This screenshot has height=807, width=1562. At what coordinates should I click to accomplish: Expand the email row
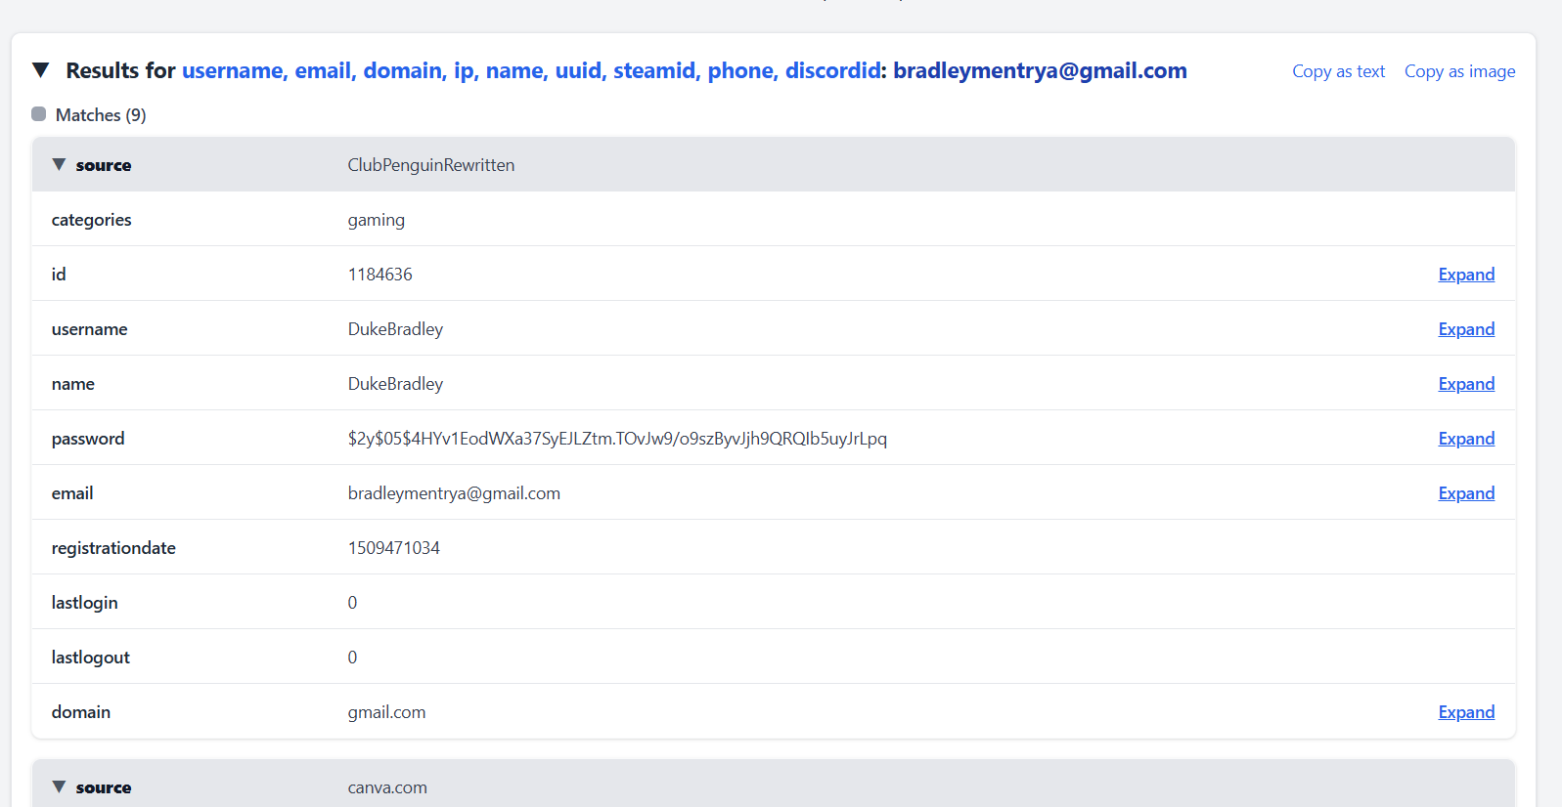(x=1465, y=493)
